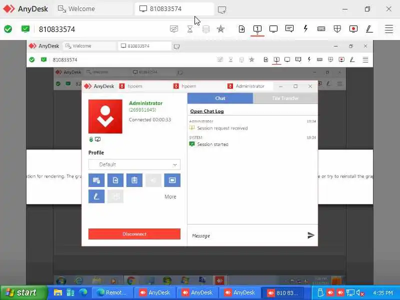Toggle the blue screen monitor permission button
The width and height of the screenshot is (400, 300).
pyautogui.click(x=172, y=180)
